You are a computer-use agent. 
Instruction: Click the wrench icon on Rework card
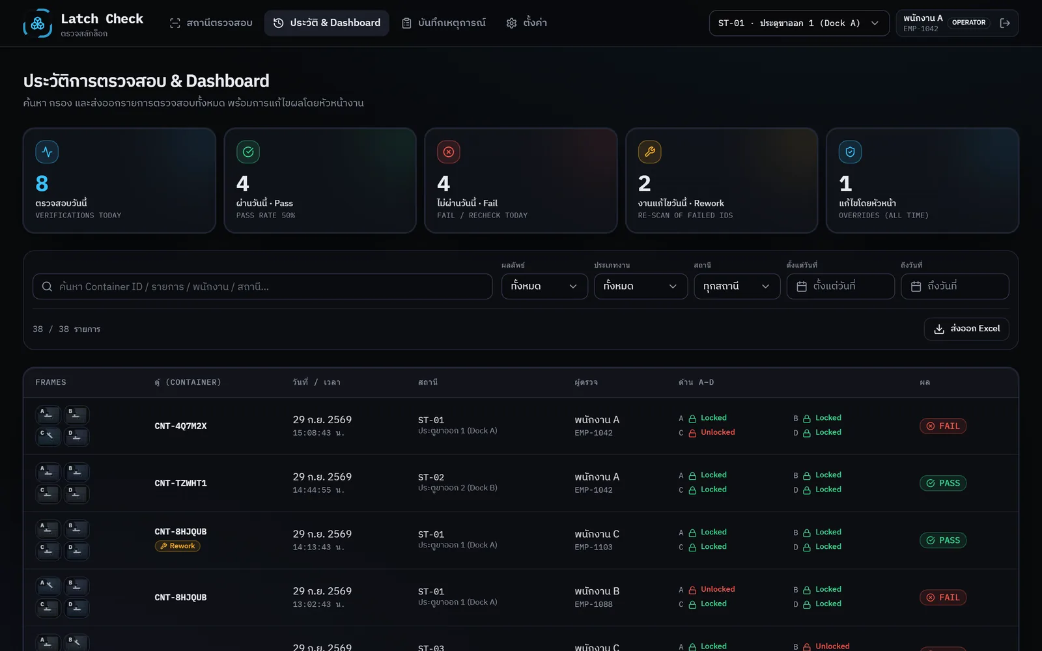coord(650,152)
